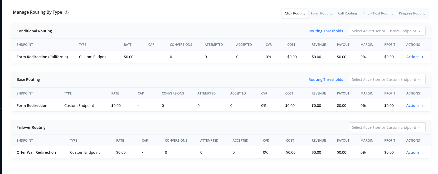Open the Pingtree Routing tab
The image size is (438, 174).
412,13
